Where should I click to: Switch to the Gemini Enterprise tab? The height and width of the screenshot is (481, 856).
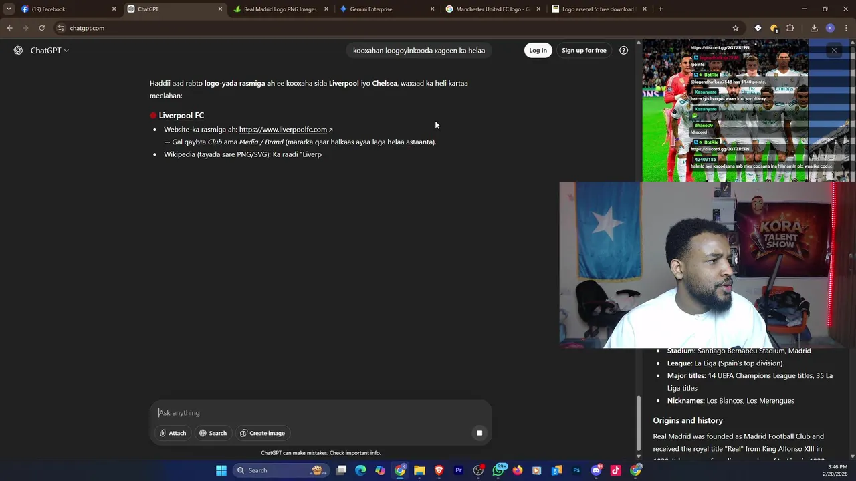pos(387,9)
